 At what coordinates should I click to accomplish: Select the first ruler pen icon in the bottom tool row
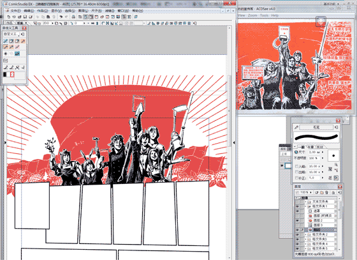pos(6,67)
